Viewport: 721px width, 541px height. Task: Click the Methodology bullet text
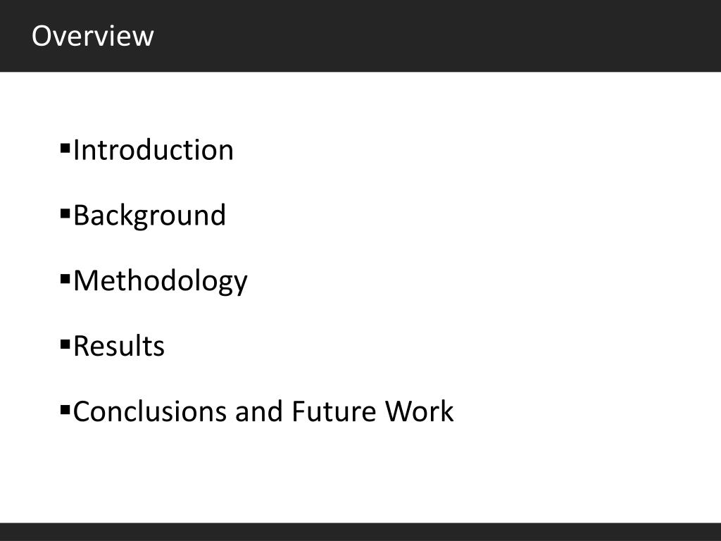160,280
